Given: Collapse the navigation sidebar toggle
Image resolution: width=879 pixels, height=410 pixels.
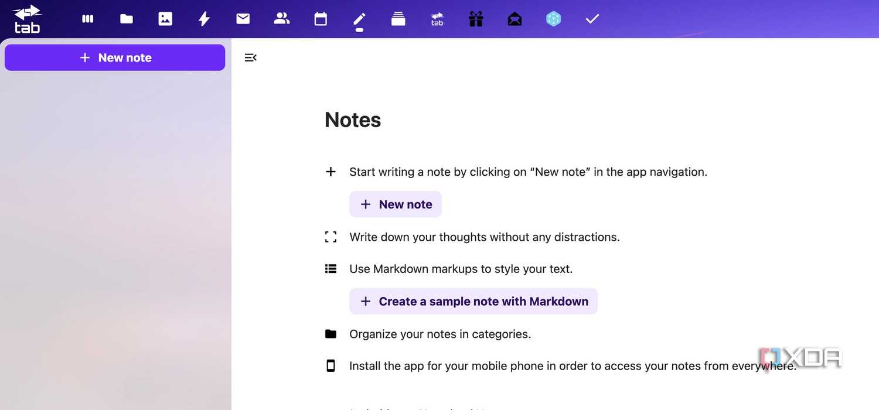Looking at the screenshot, I should 250,57.
